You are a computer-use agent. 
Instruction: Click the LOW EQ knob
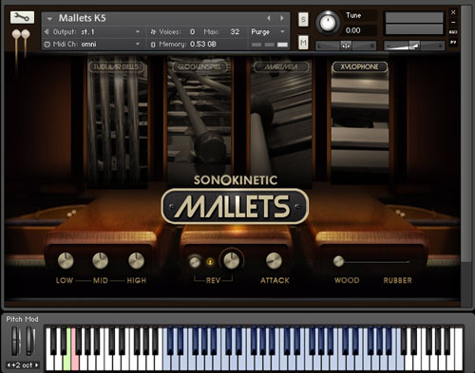[x=66, y=261]
